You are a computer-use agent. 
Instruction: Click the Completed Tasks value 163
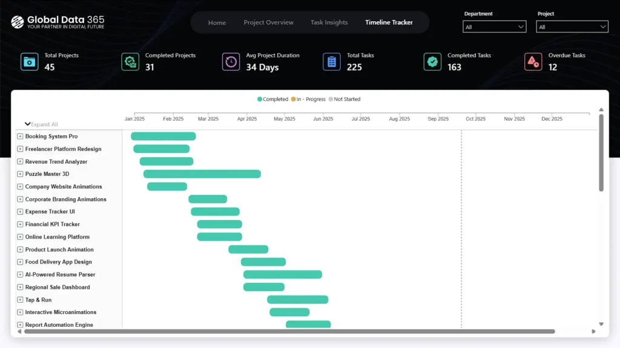click(x=454, y=68)
